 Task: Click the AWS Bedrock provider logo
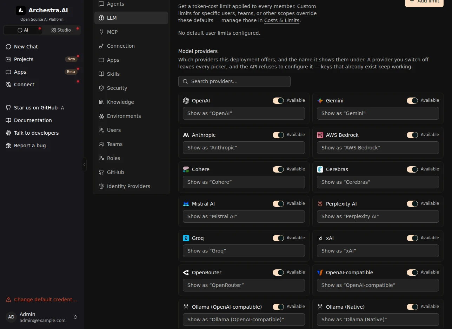click(320, 135)
